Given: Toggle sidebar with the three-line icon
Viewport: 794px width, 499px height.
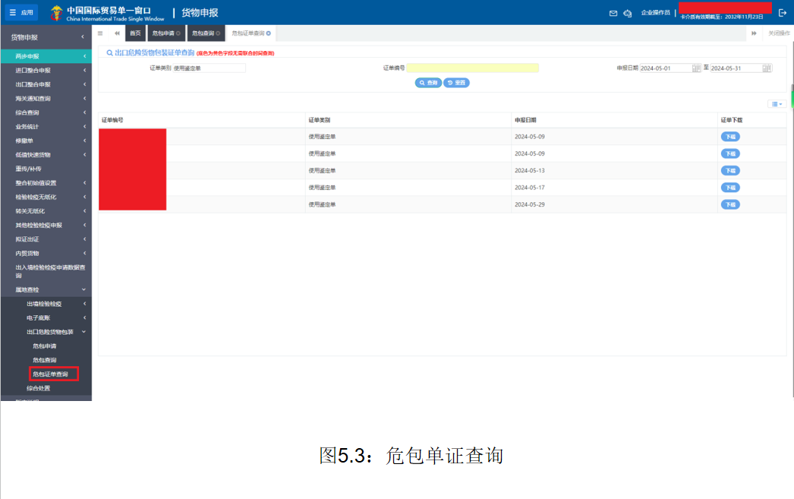Looking at the screenshot, I should click(x=100, y=33).
